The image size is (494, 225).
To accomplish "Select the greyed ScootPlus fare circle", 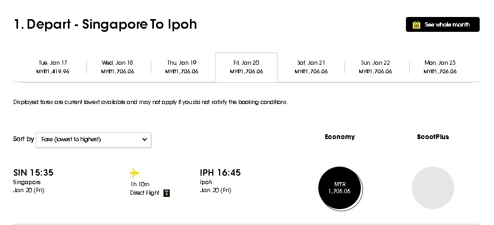I will [x=433, y=188].
